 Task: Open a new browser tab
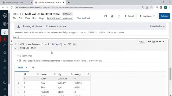pyautogui.click(x=69, y=2)
